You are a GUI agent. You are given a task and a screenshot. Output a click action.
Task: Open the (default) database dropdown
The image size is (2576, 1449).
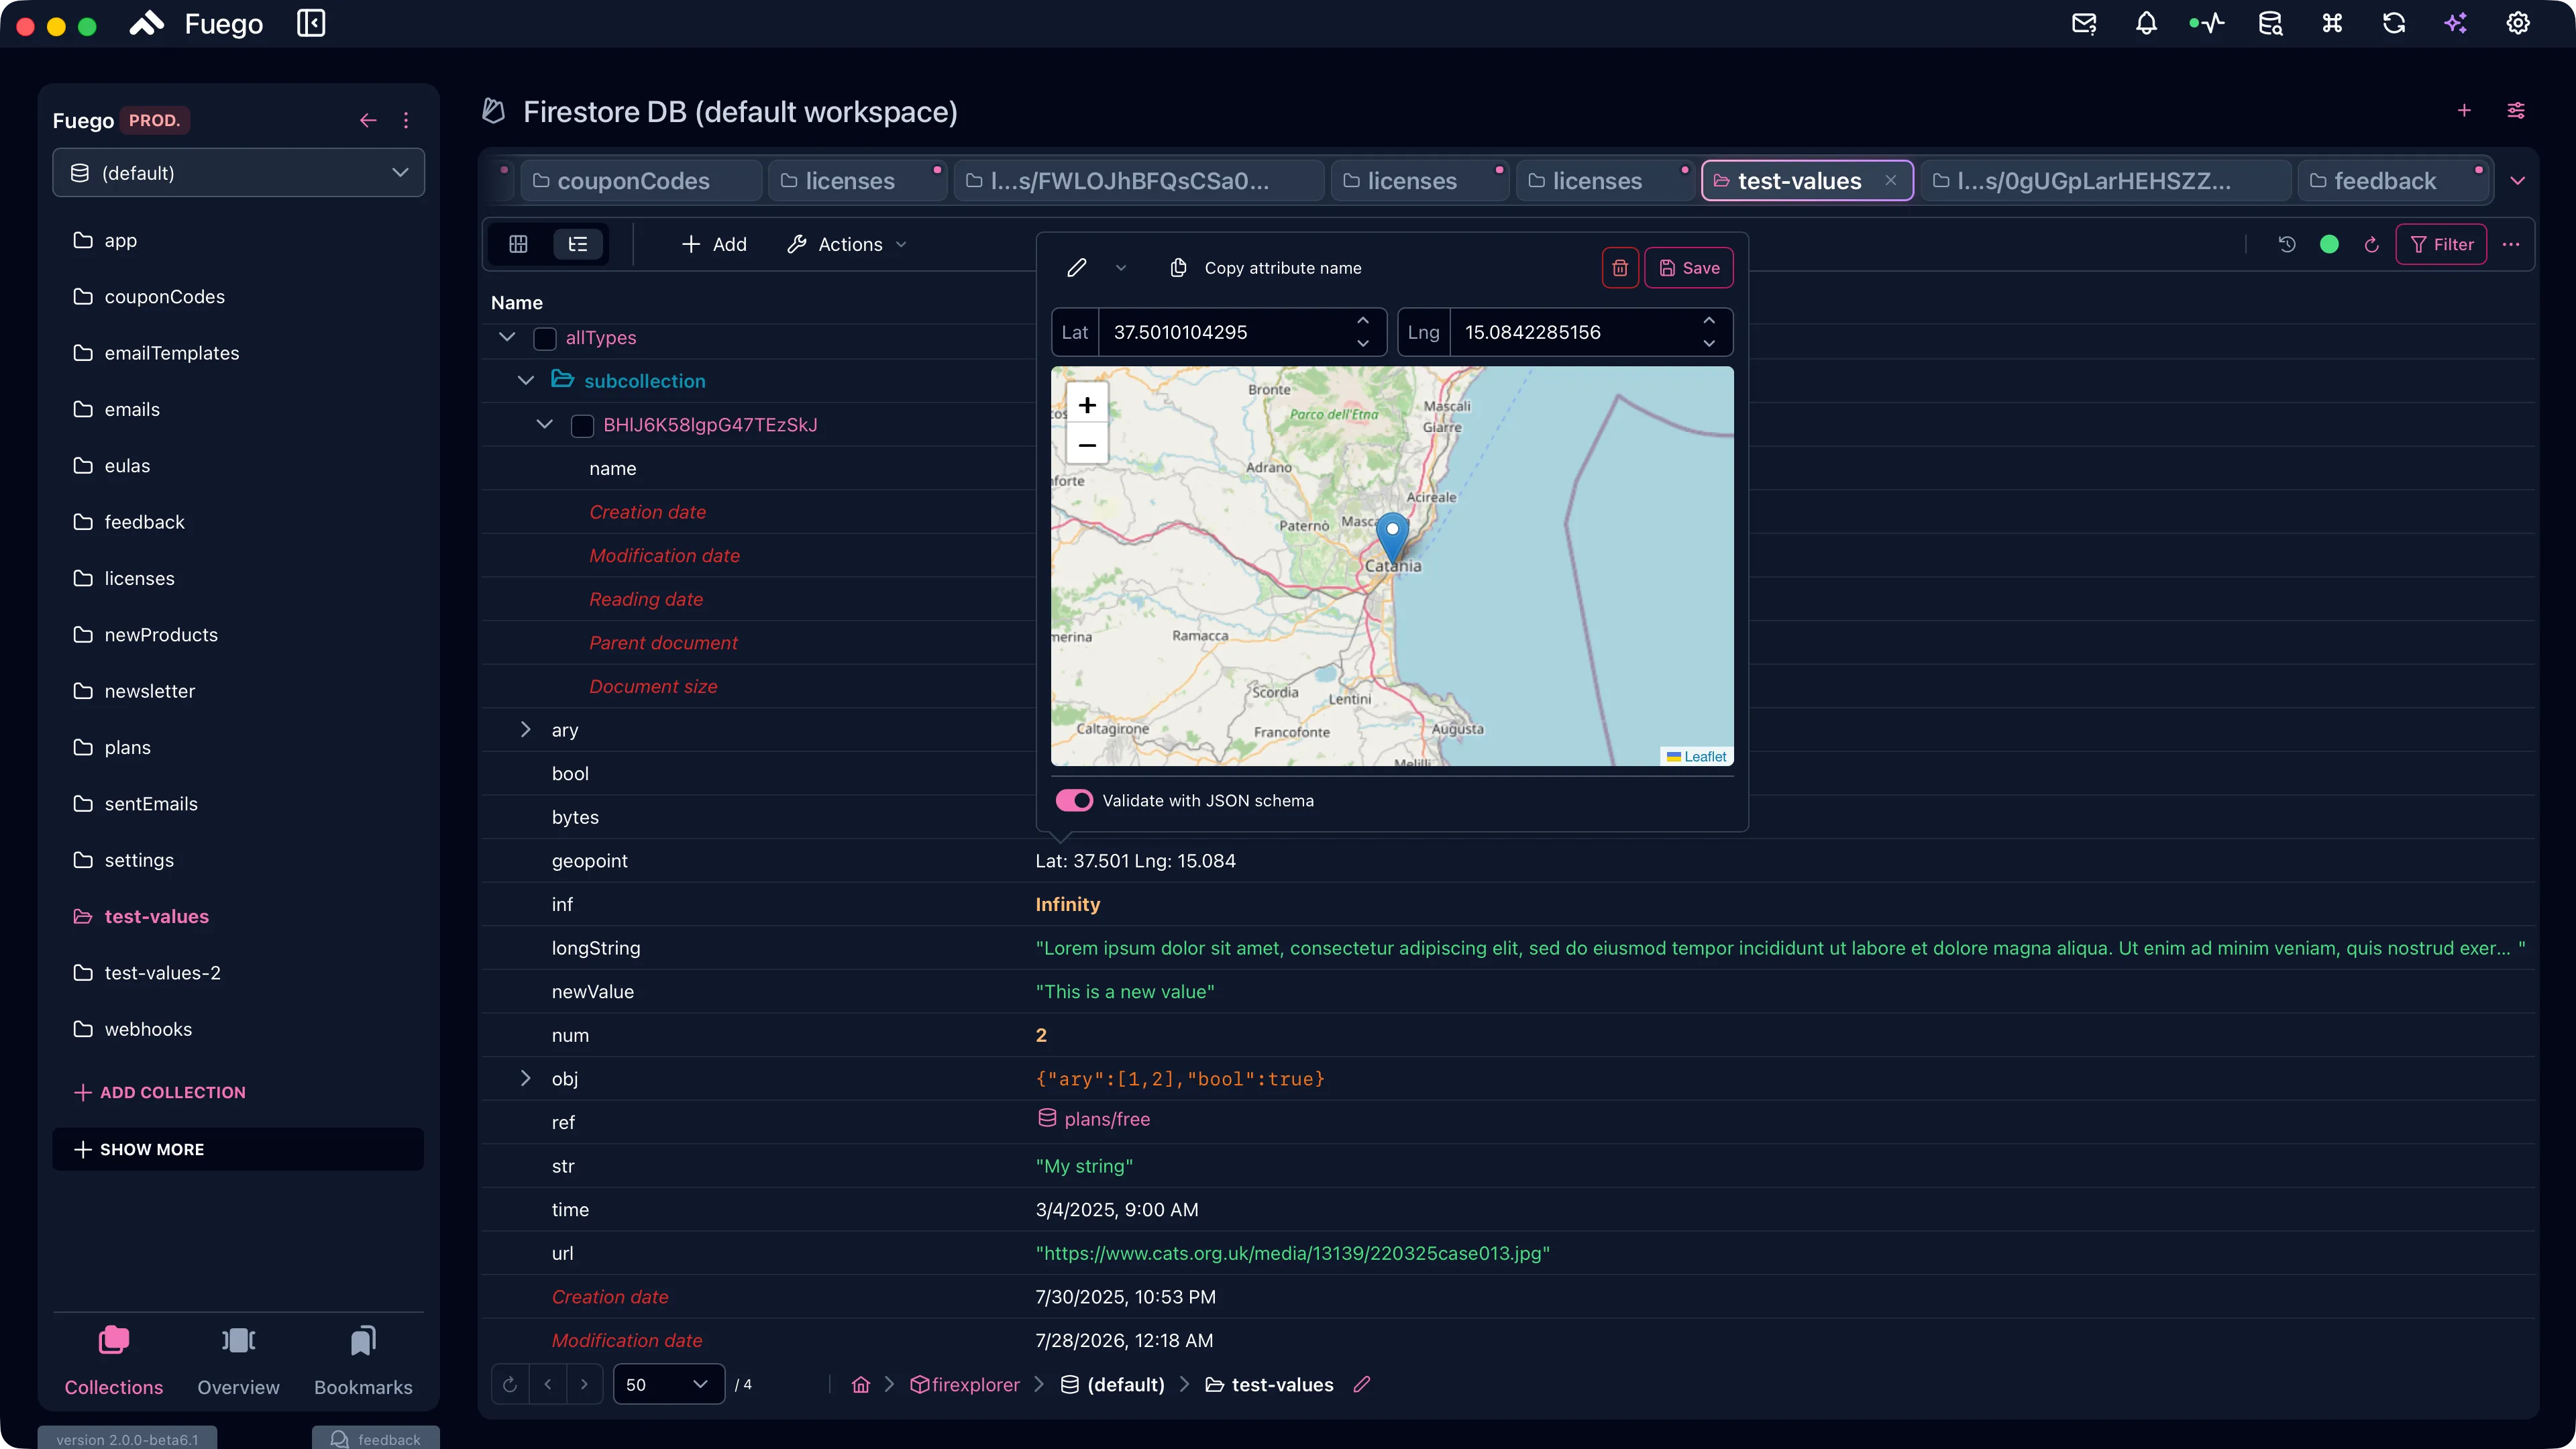click(x=238, y=173)
